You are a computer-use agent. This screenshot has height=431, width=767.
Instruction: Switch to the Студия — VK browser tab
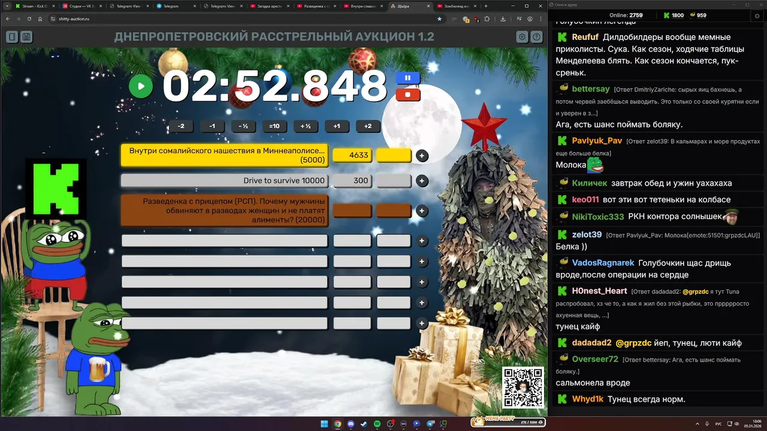[81, 6]
